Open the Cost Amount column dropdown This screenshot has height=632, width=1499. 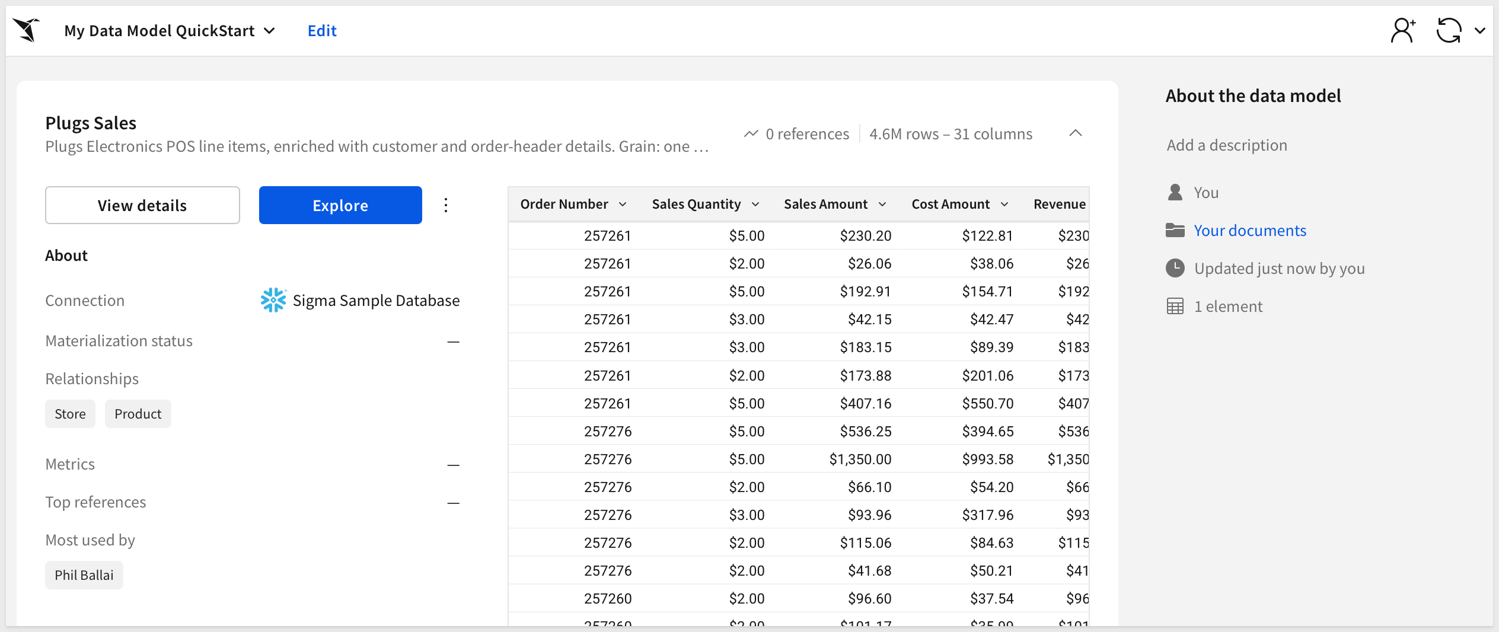pyautogui.click(x=1004, y=205)
